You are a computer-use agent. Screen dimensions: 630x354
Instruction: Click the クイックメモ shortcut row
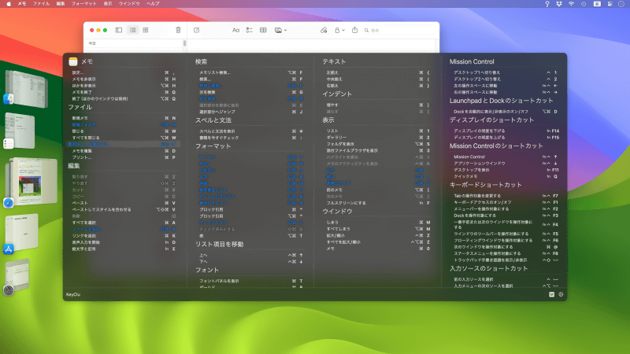[x=506, y=176]
